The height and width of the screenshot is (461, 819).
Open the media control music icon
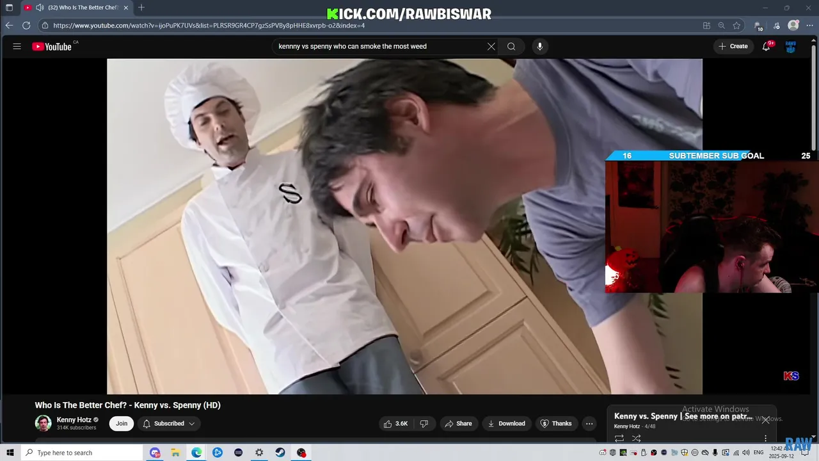point(777,26)
